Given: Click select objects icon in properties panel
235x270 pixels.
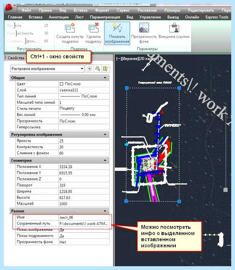Looking at the screenshot, I should tap(98, 69).
